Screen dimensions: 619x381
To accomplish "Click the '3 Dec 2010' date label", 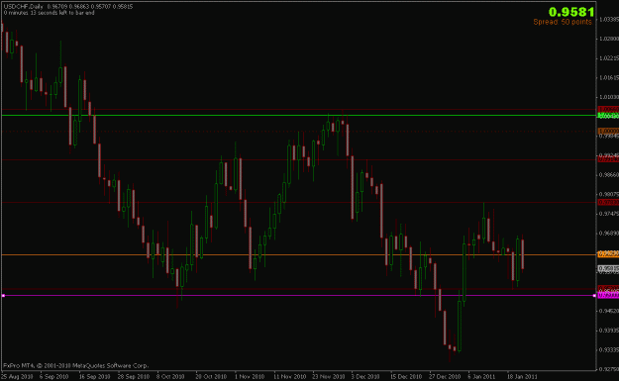I will [x=365, y=377].
